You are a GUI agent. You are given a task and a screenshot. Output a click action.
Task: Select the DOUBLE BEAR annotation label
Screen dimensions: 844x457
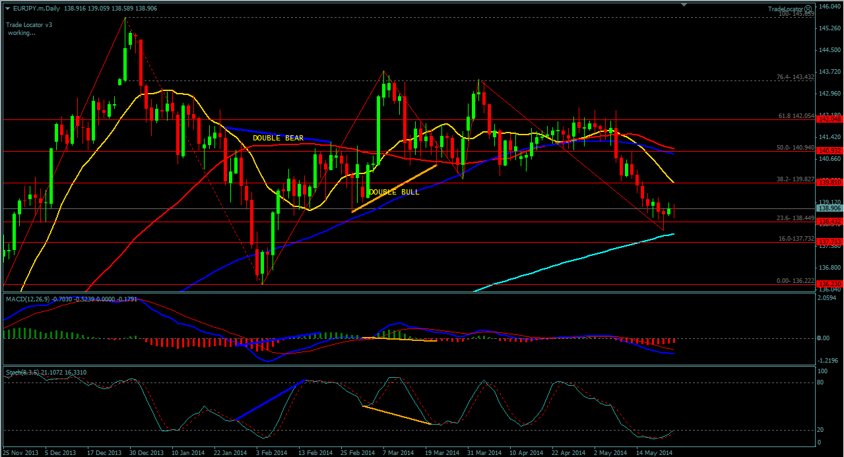pos(278,138)
